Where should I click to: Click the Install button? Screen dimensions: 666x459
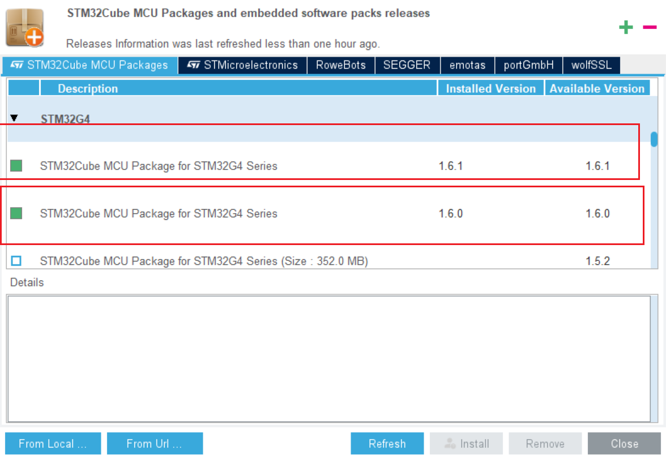(x=467, y=444)
